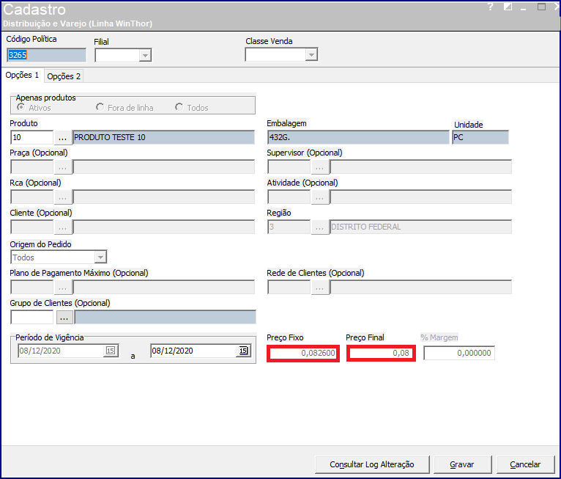The width and height of the screenshot is (561, 479).
Task: Click the PRODUTO TESTE 10 description field
Action: (x=163, y=138)
